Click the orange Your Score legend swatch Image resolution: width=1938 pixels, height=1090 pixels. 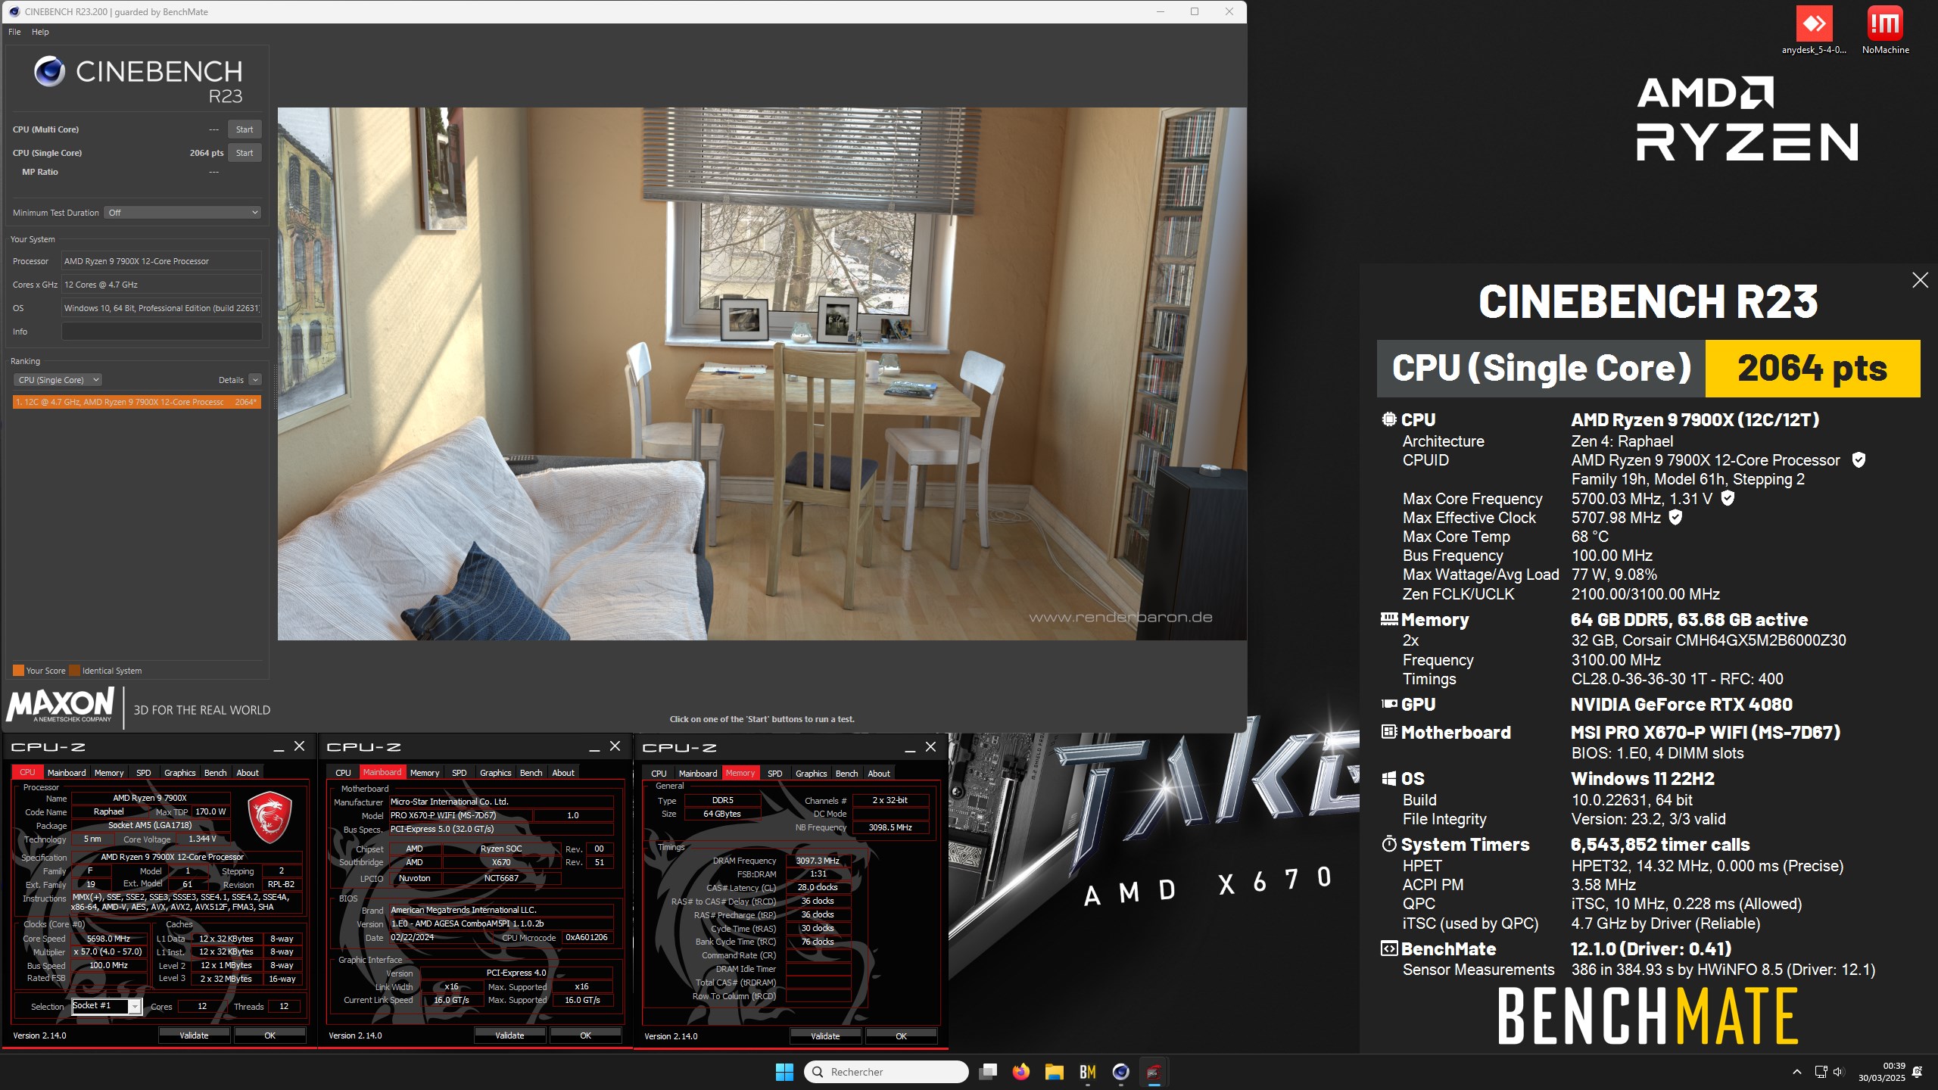(18, 671)
